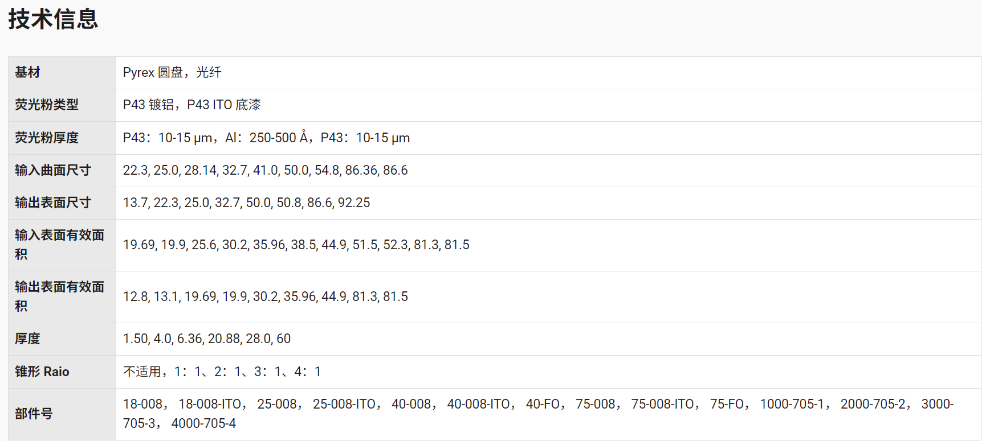Click the 不适用，1：1、2：1 ratio values
This screenshot has height=441, width=982.
(x=222, y=372)
